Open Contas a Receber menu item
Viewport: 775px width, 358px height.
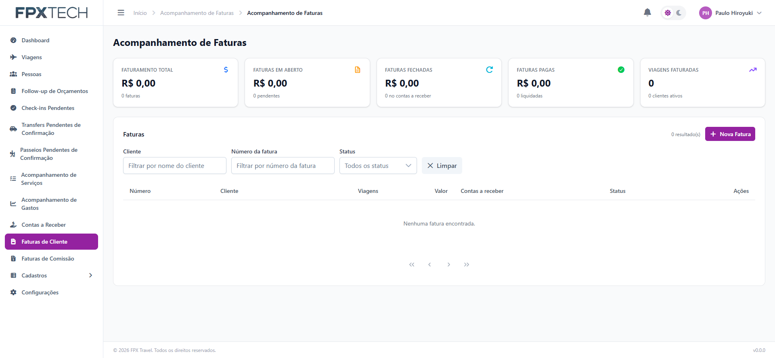coord(51,225)
